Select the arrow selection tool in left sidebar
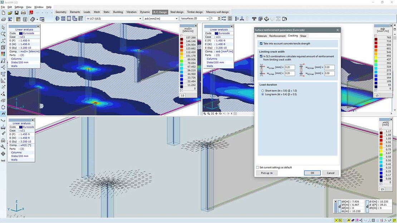The width and height of the screenshot is (397, 223). tap(3, 28)
